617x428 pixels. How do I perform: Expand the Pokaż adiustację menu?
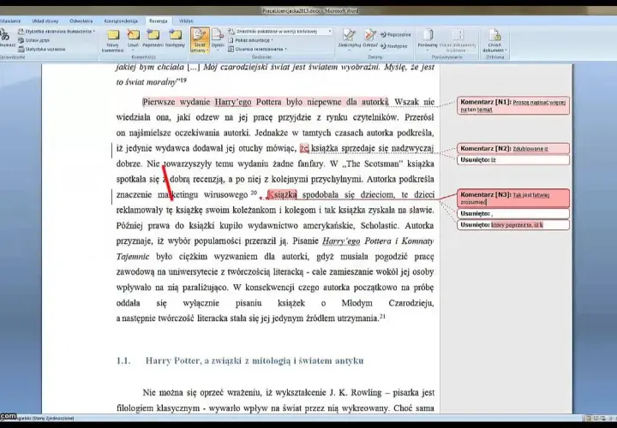click(251, 40)
